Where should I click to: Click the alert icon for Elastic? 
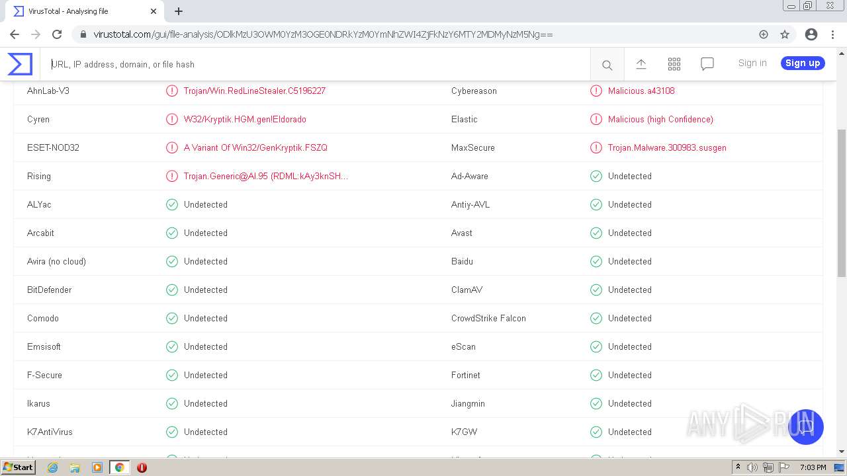pos(596,119)
